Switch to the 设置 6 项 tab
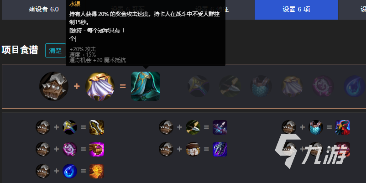Viewport: 366px width, 183px height. coord(296,9)
